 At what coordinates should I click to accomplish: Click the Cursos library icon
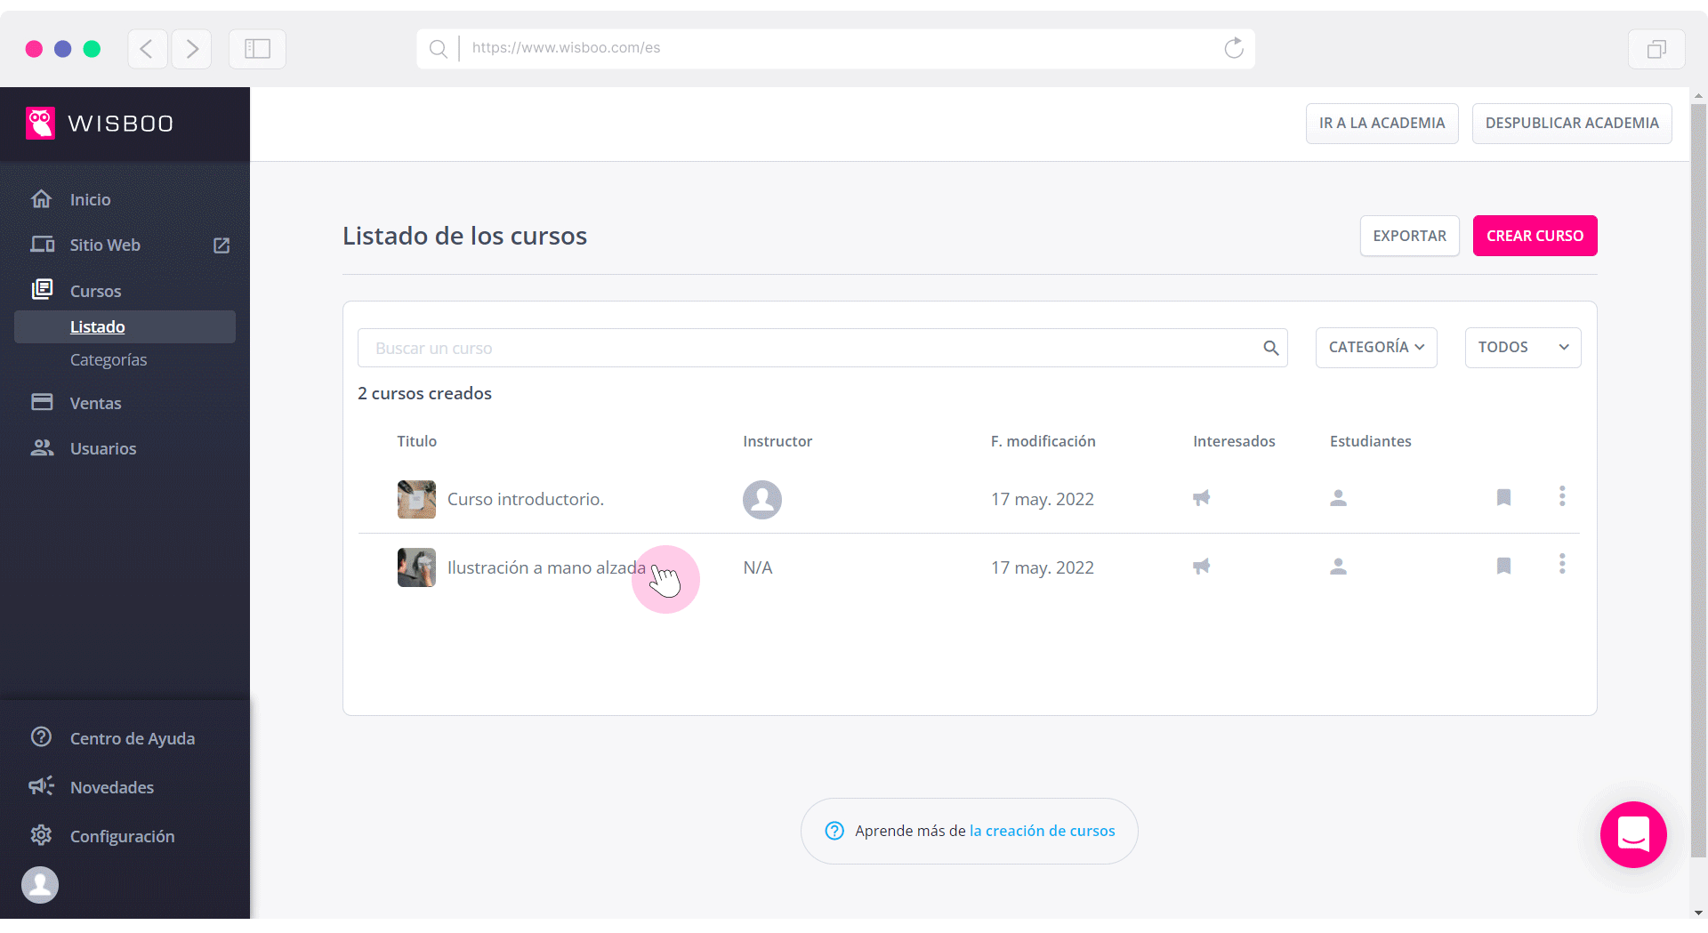42,289
